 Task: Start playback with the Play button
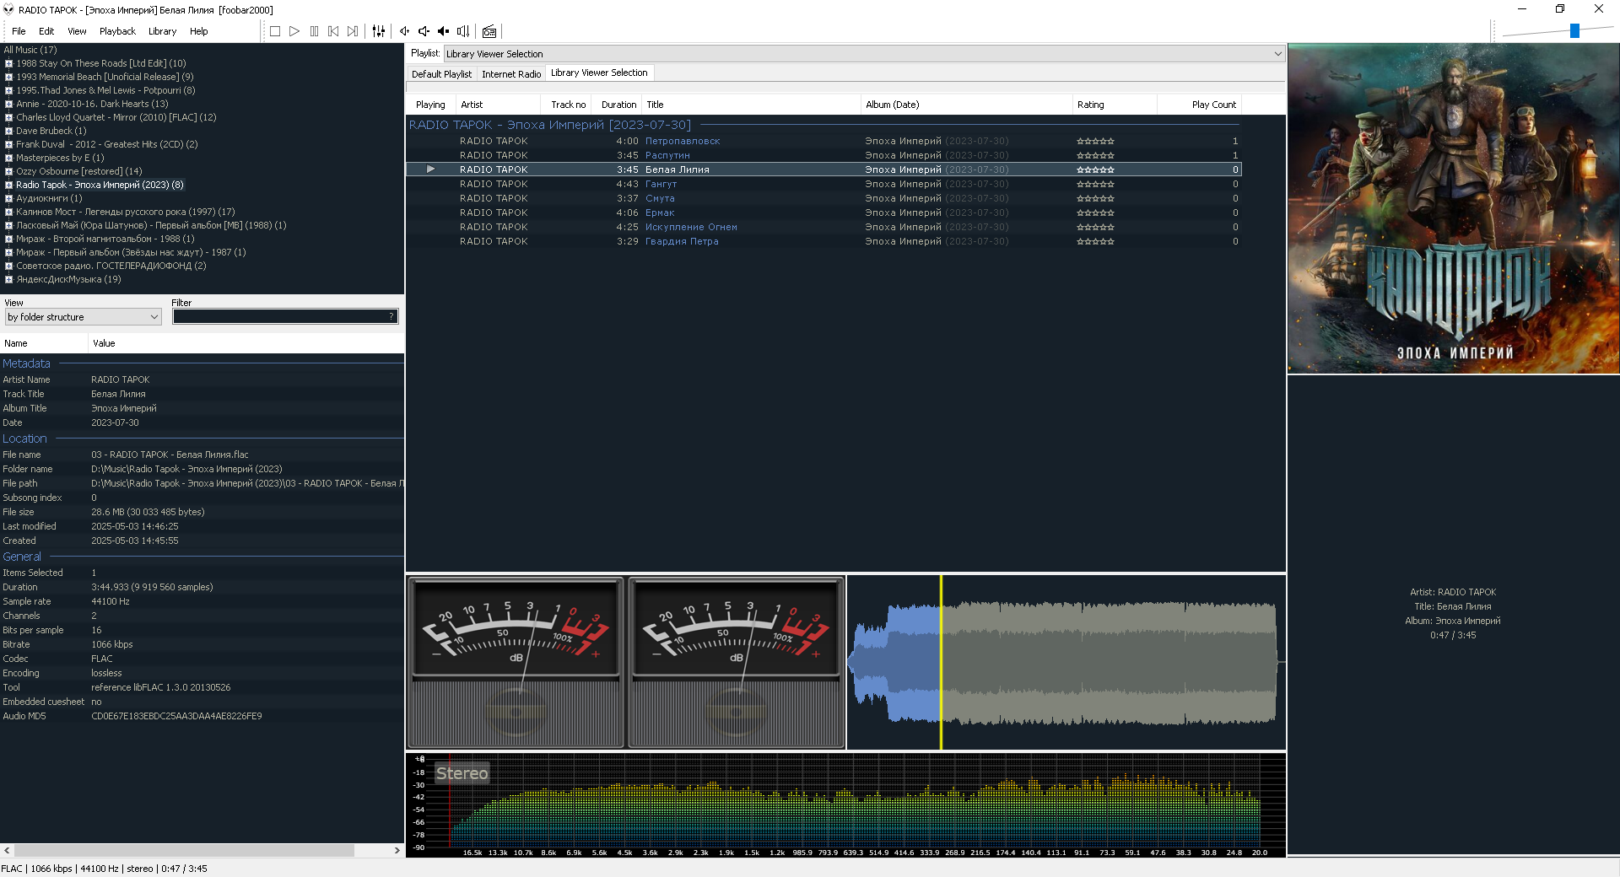pyautogui.click(x=294, y=31)
